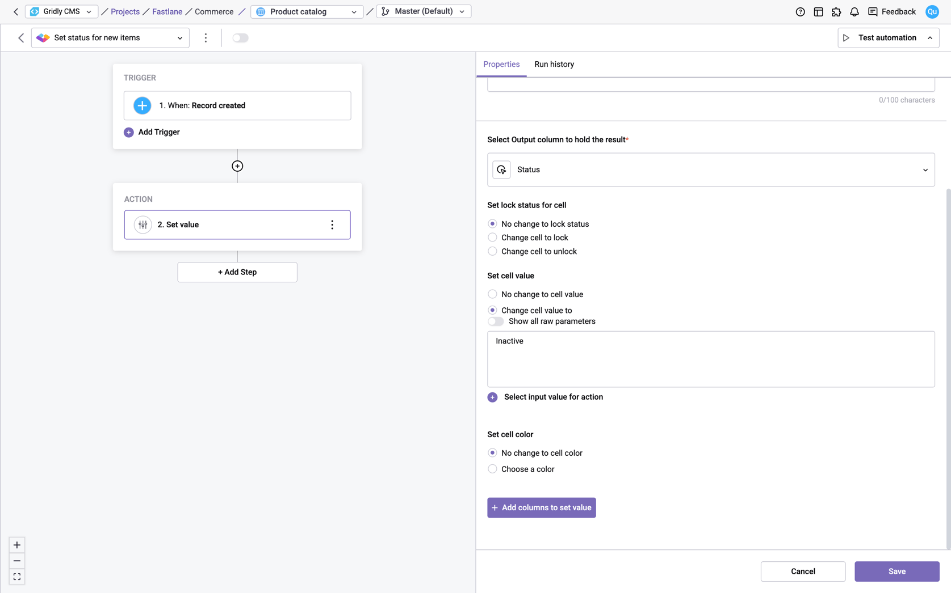
Task: Select Change cell value to option
Action: pyautogui.click(x=492, y=310)
